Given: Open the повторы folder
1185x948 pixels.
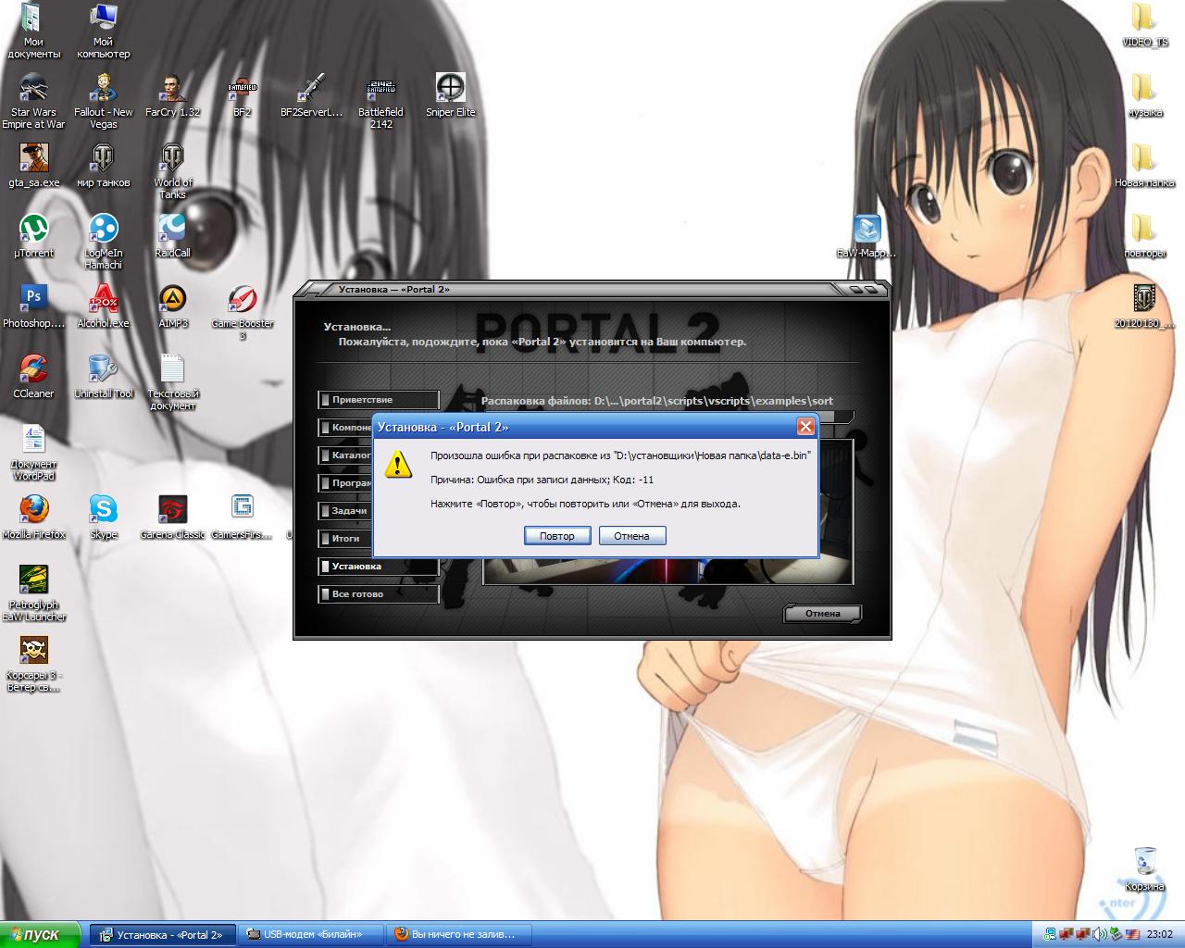Looking at the screenshot, I should [1144, 237].
